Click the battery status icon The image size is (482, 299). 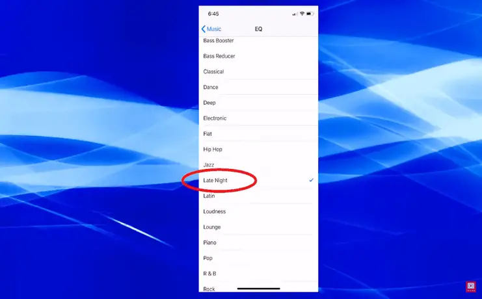(310, 14)
